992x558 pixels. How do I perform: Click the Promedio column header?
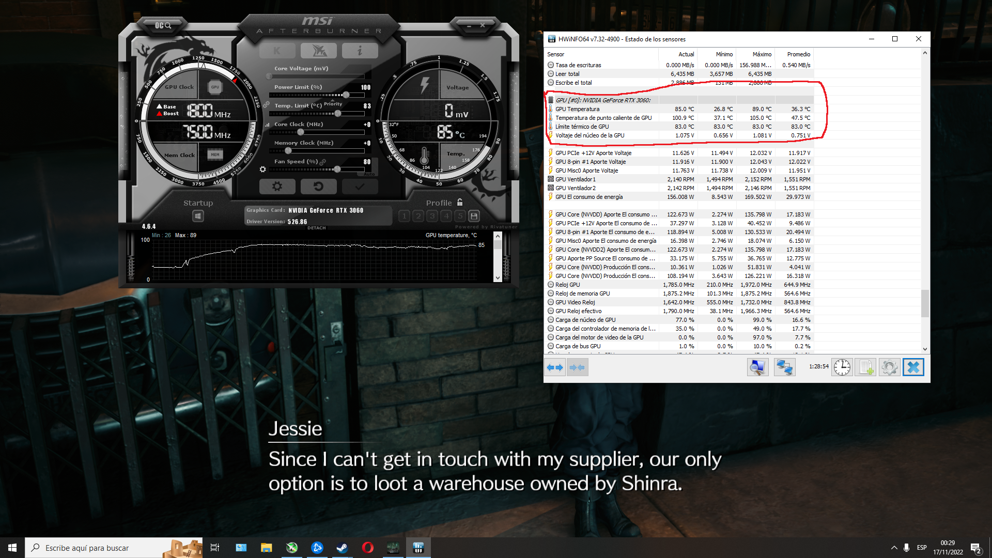pyautogui.click(x=795, y=54)
